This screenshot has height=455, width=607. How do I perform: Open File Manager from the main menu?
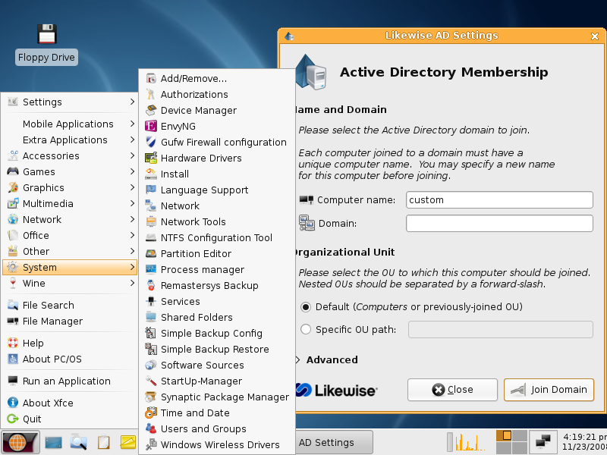(70, 321)
